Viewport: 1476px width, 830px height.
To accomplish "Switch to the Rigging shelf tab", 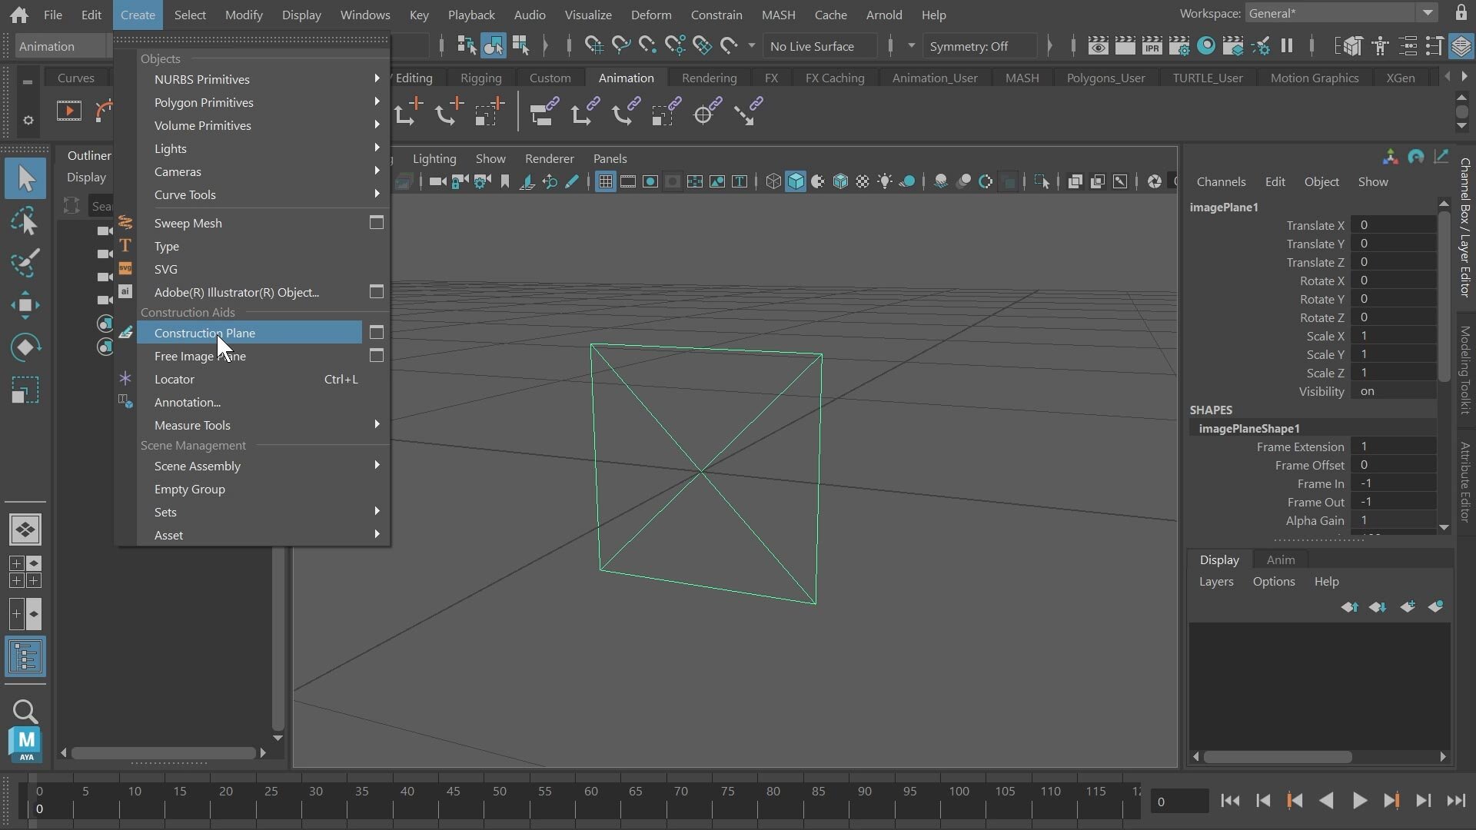I will (480, 78).
